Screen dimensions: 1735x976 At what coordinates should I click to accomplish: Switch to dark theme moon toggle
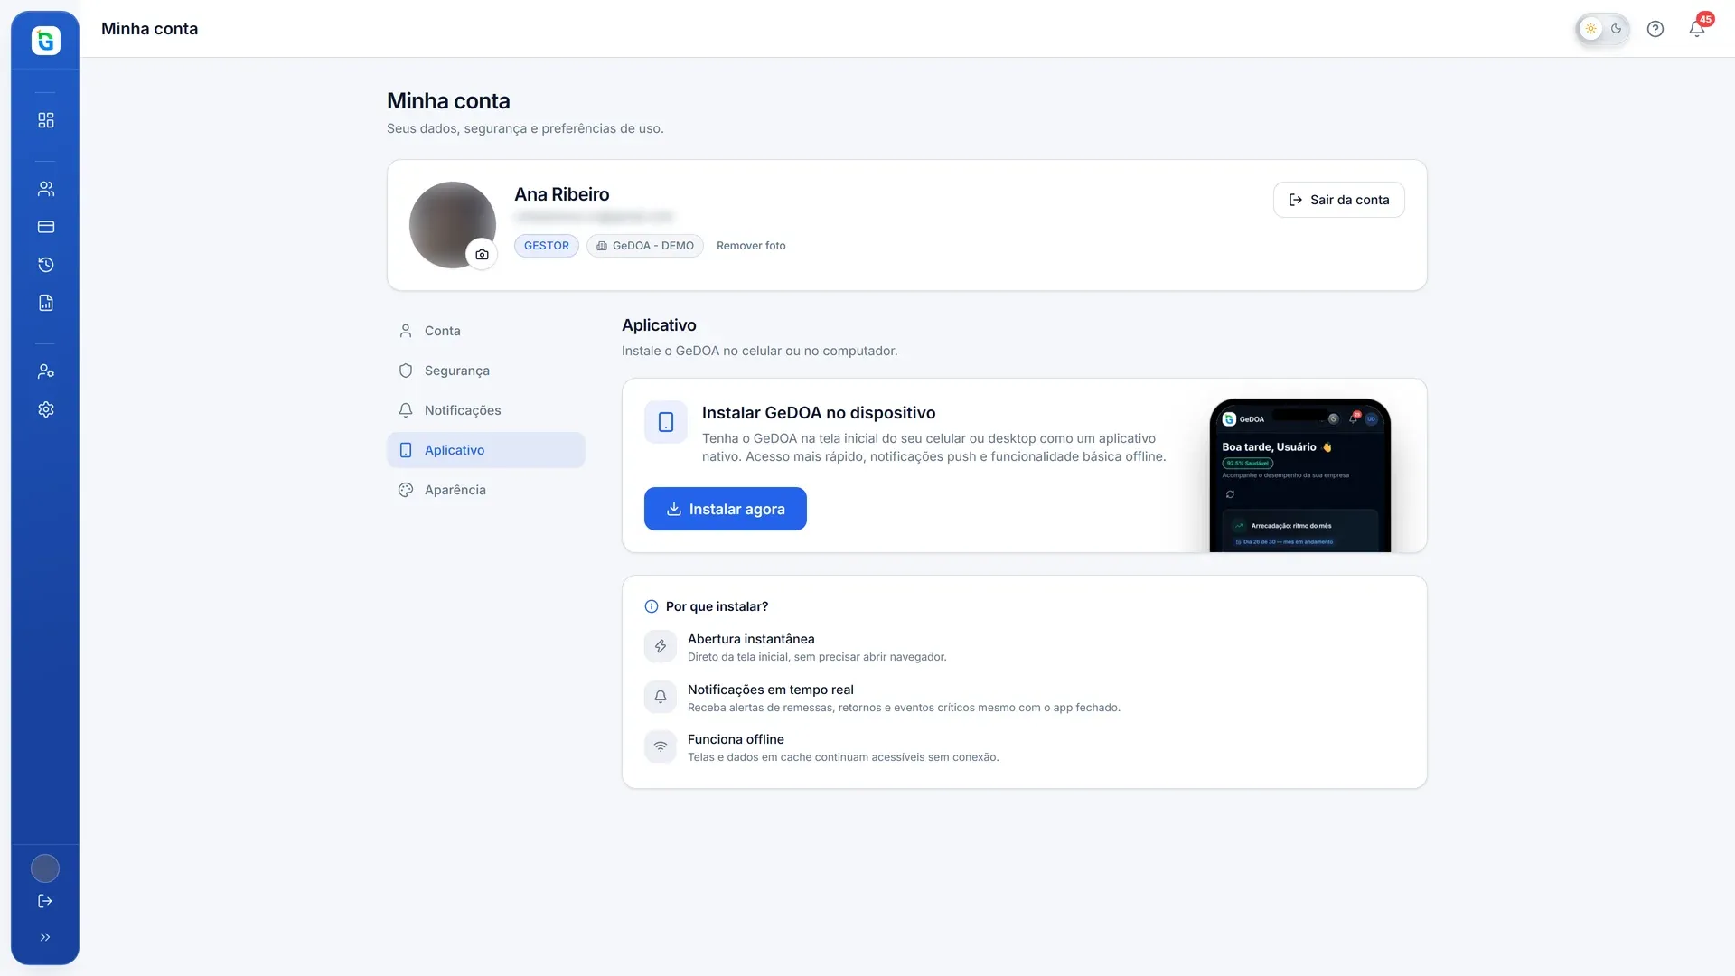pyautogui.click(x=1617, y=29)
